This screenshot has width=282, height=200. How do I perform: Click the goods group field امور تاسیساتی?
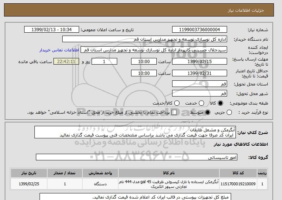[x=137, y=157]
